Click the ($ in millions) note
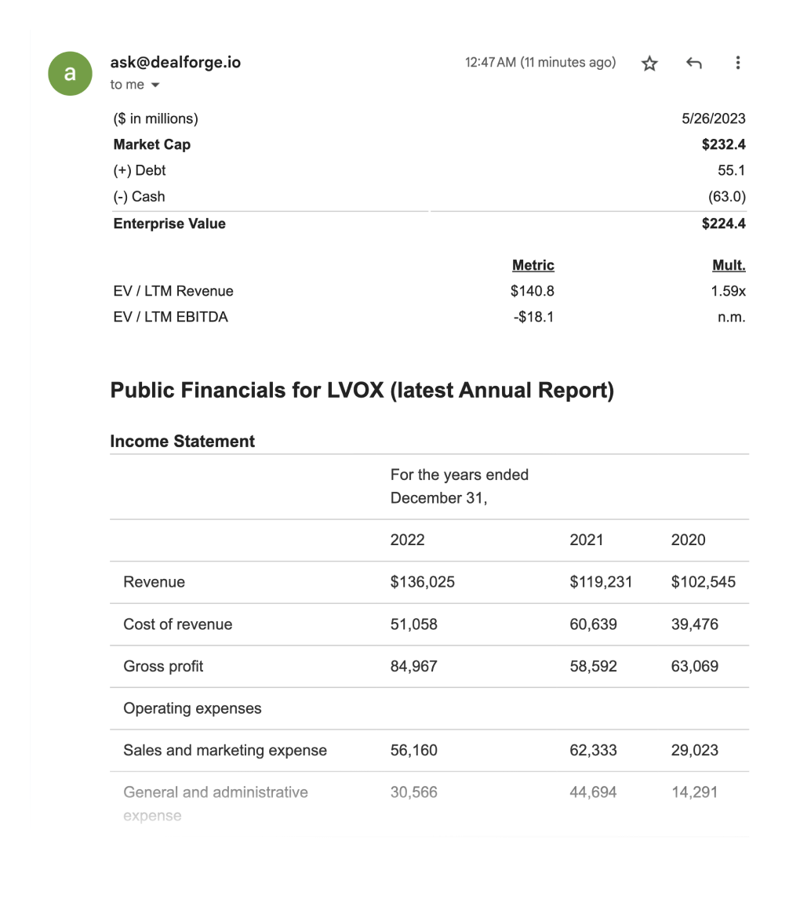 155,118
